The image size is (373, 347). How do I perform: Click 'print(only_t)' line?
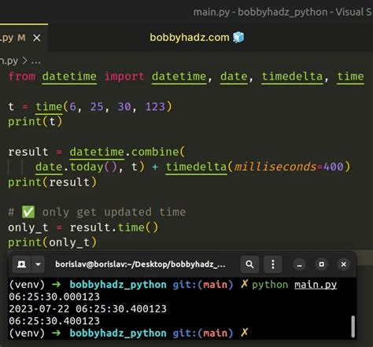53,242
